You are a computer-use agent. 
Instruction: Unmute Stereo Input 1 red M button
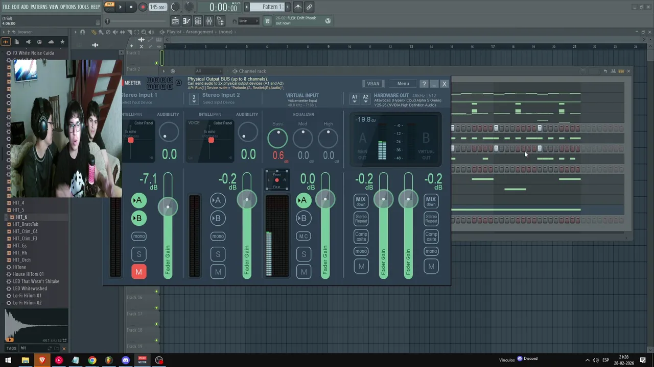tap(138, 272)
